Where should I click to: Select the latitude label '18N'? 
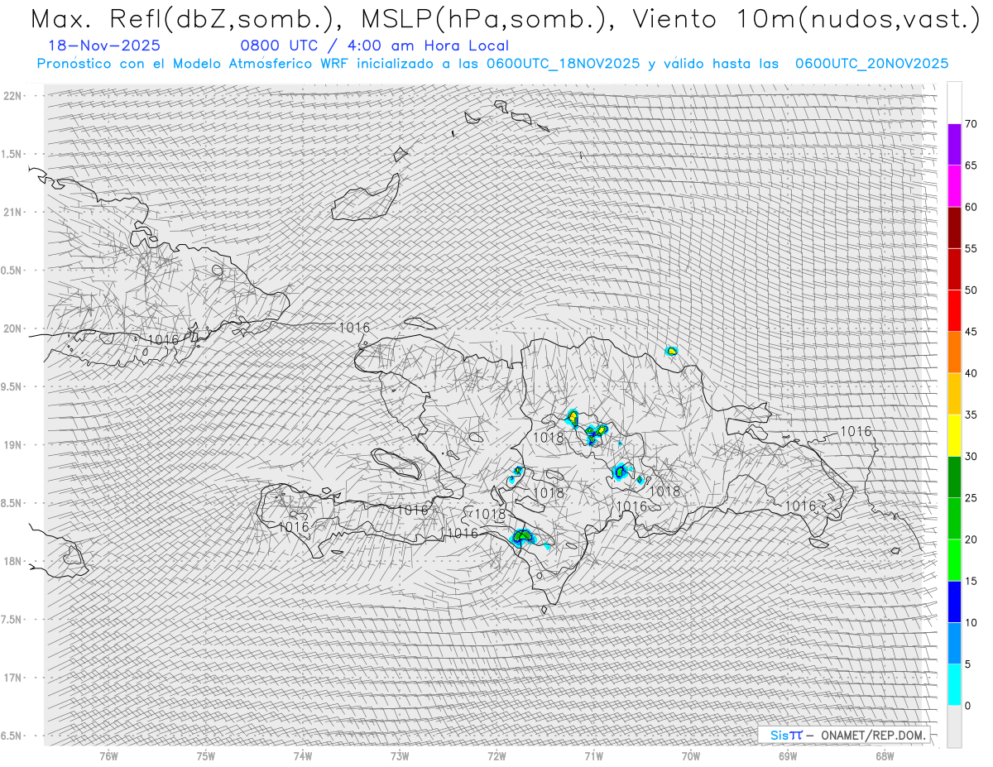(x=13, y=562)
